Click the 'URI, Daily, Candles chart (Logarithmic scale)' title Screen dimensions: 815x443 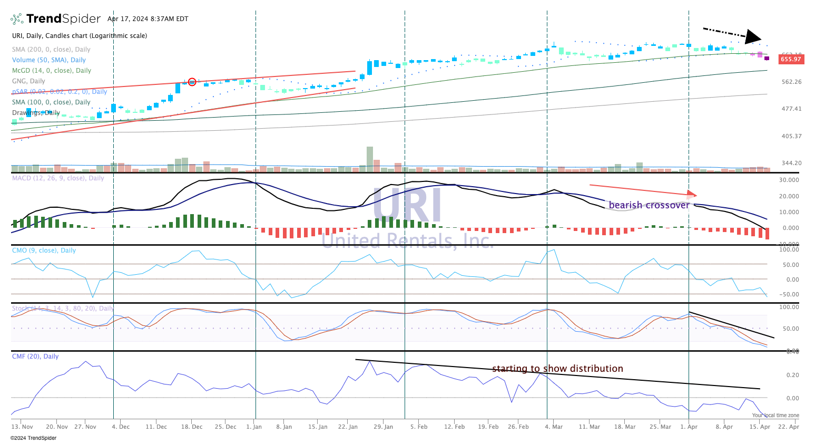[x=80, y=36]
